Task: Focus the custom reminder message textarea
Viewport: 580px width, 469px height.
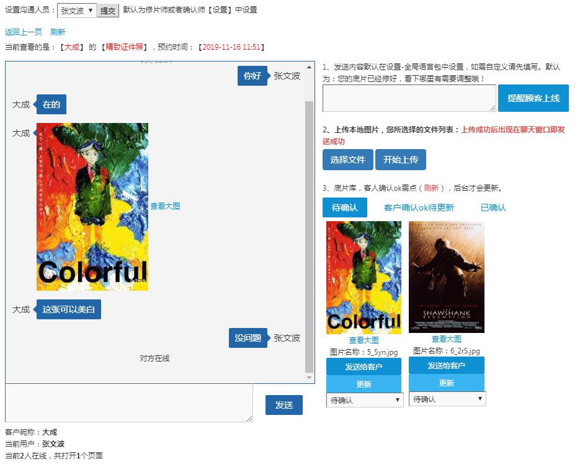Action: tap(409, 98)
